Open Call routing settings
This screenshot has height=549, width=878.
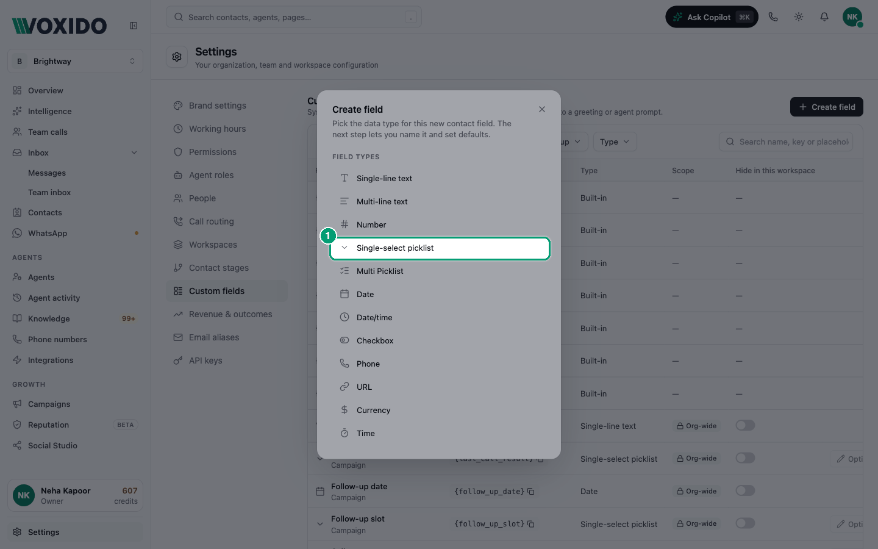click(x=227, y=221)
